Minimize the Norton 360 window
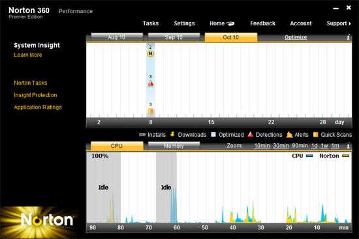The height and width of the screenshot is (239, 359). [x=336, y=8]
